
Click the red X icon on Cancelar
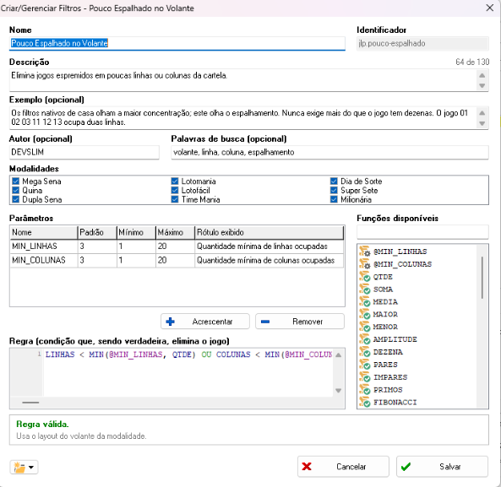[x=307, y=466]
